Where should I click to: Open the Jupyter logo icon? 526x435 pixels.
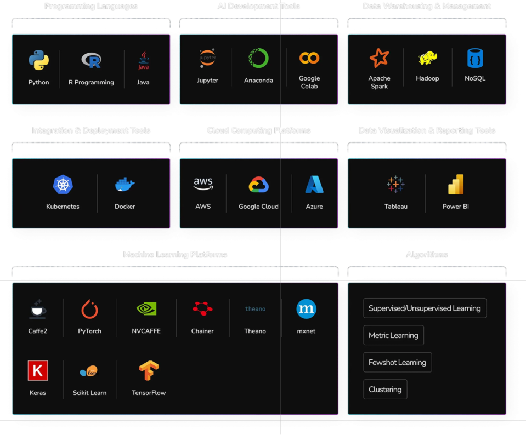click(207, 58)
